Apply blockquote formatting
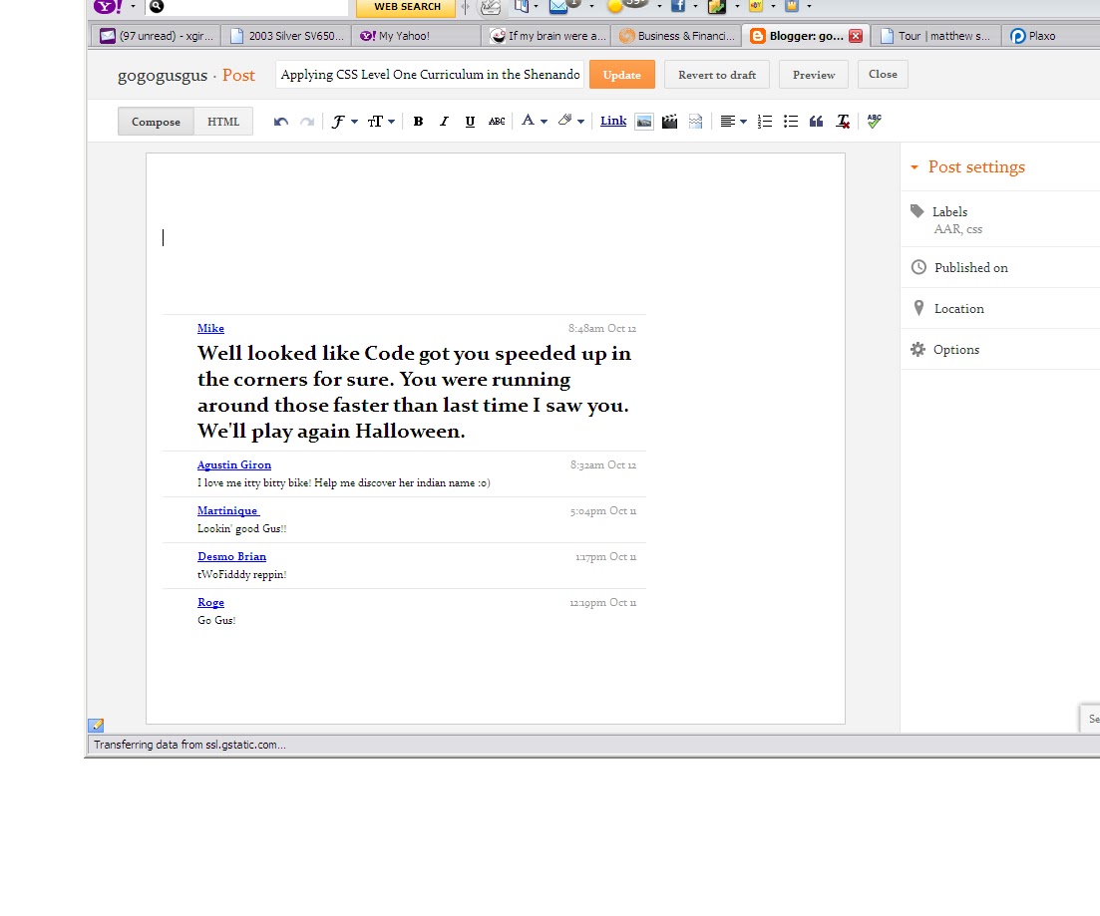This screenshot has width=1100, height=916. (817, 122)
